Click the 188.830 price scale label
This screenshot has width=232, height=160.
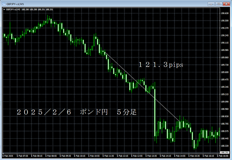[x=225, y=116]
